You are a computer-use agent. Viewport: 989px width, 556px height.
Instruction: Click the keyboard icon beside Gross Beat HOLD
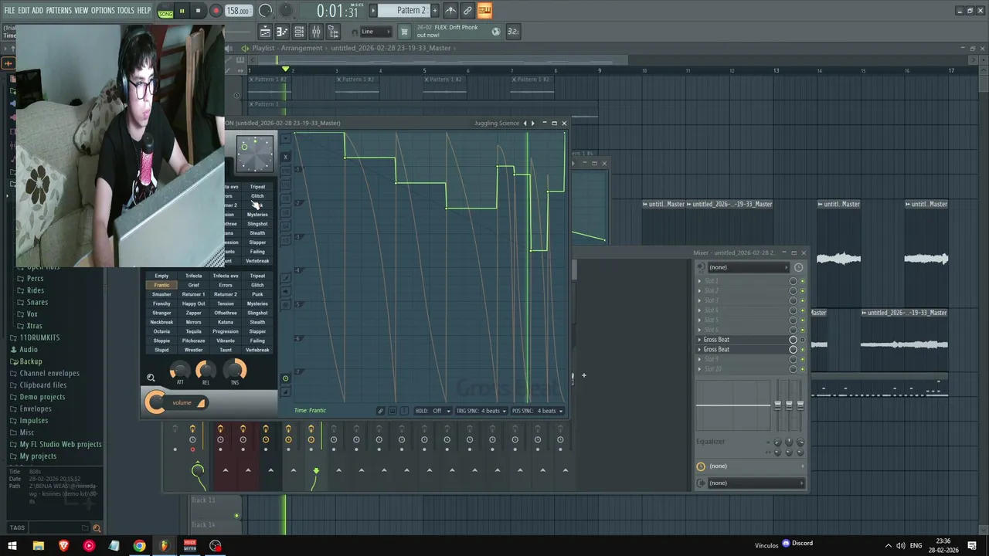[393, 411]
